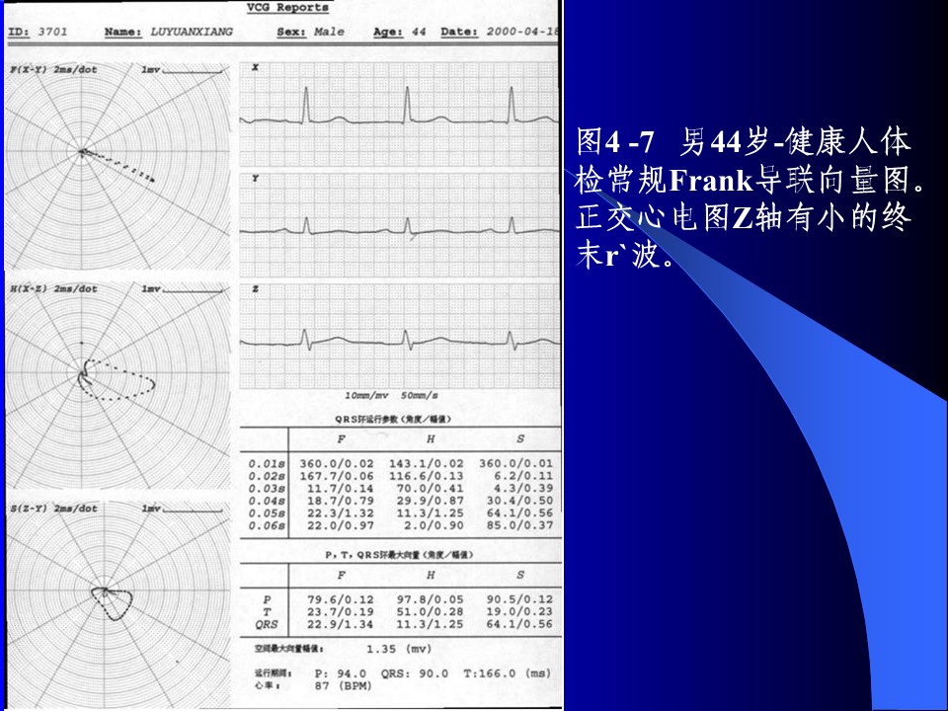Click the QRS max vector value 22.9/1.34
This screenshot has width=948, height=711.
(x=341, y=624)
